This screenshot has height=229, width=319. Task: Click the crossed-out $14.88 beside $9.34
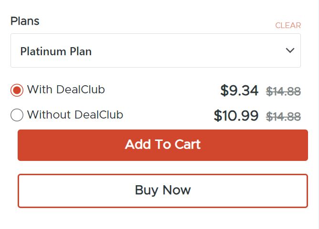click(283, 91)
